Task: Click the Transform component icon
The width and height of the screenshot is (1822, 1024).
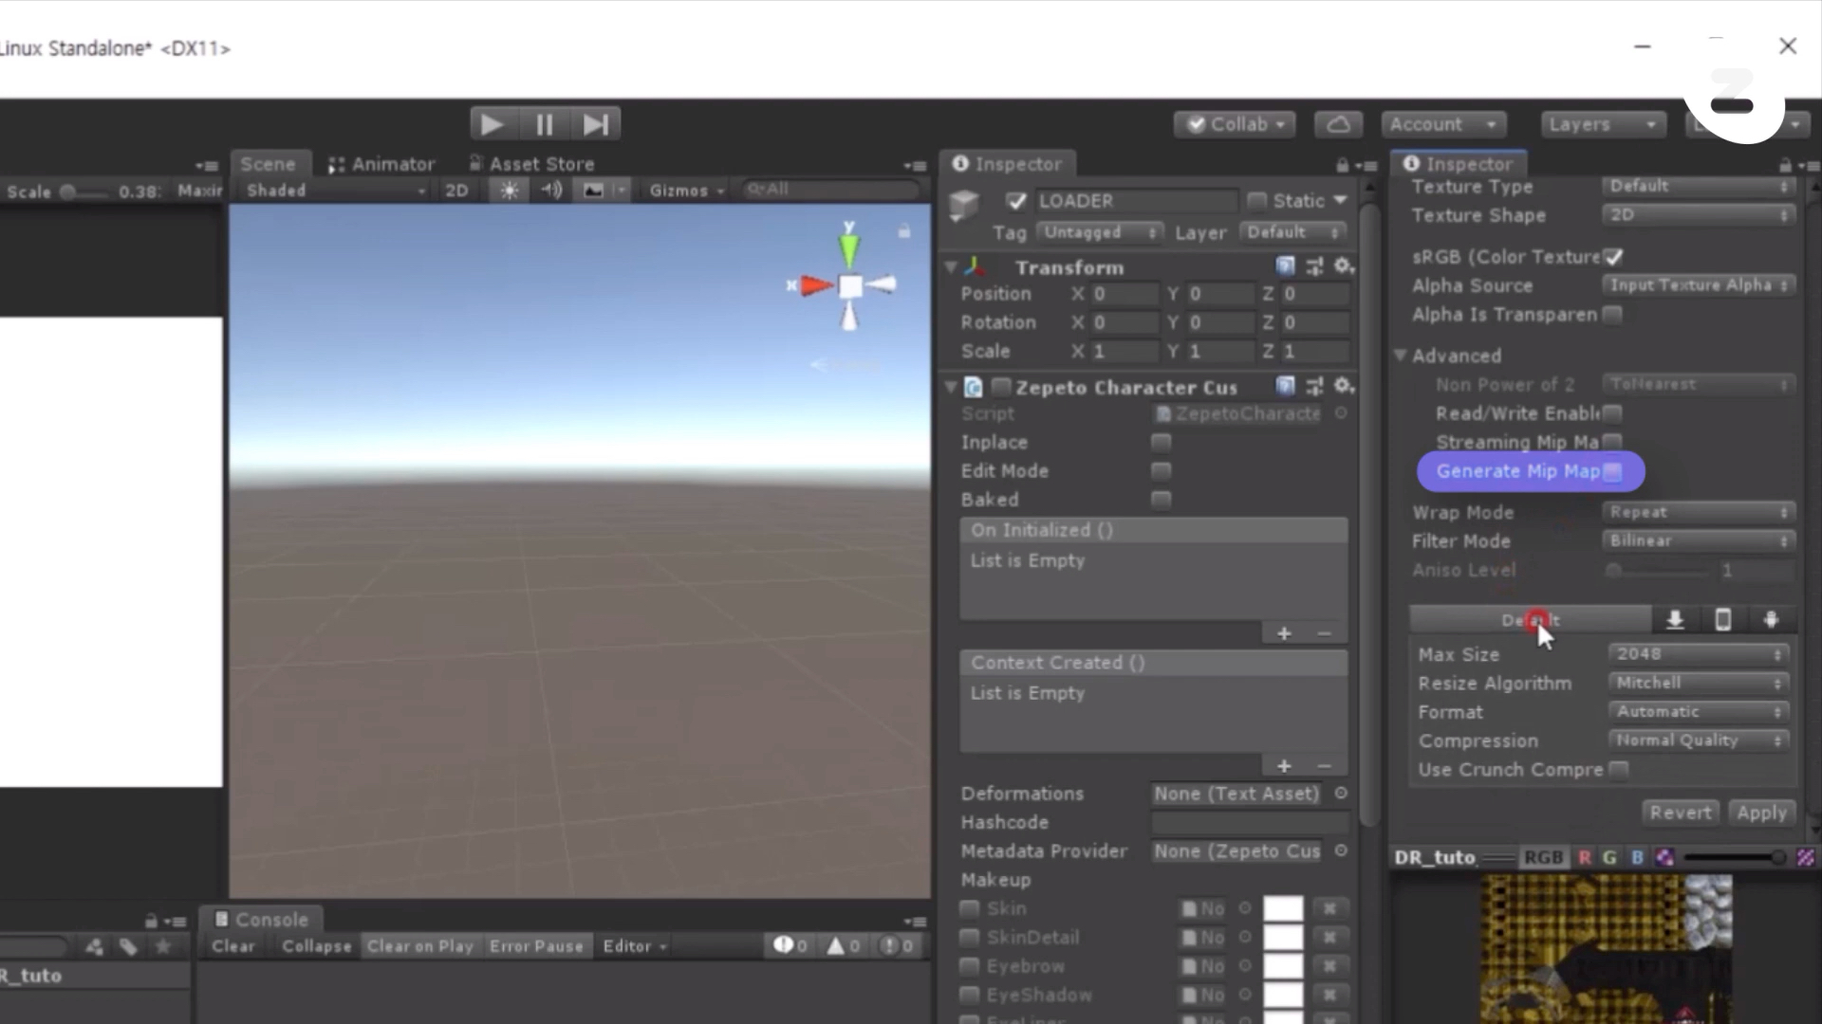Action: (980, 265)
